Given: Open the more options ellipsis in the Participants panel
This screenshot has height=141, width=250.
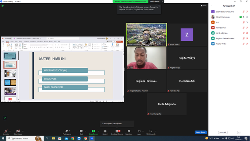Looking at the screenshot, I should 239,132.
